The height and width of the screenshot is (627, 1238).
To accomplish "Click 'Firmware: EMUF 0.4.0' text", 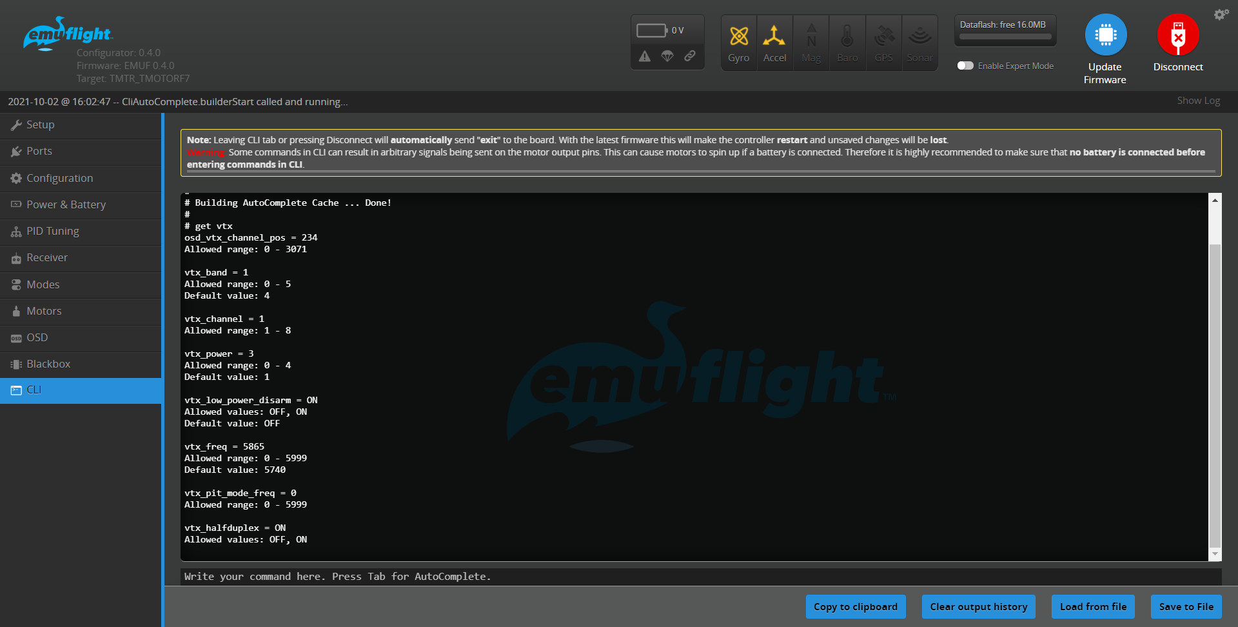I will [x=125, y=66].
